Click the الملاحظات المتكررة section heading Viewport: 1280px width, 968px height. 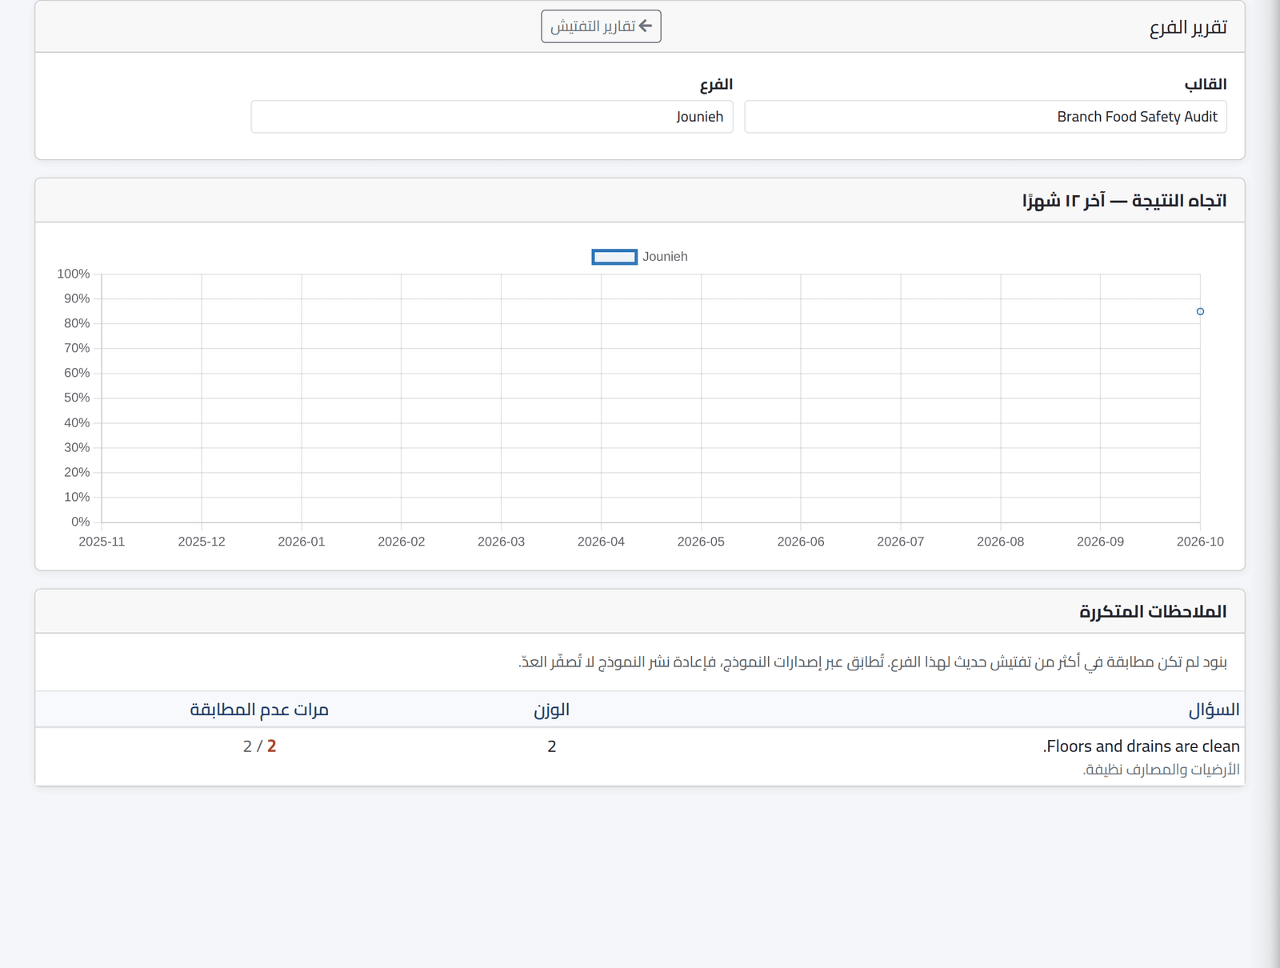click(1153, 611)
